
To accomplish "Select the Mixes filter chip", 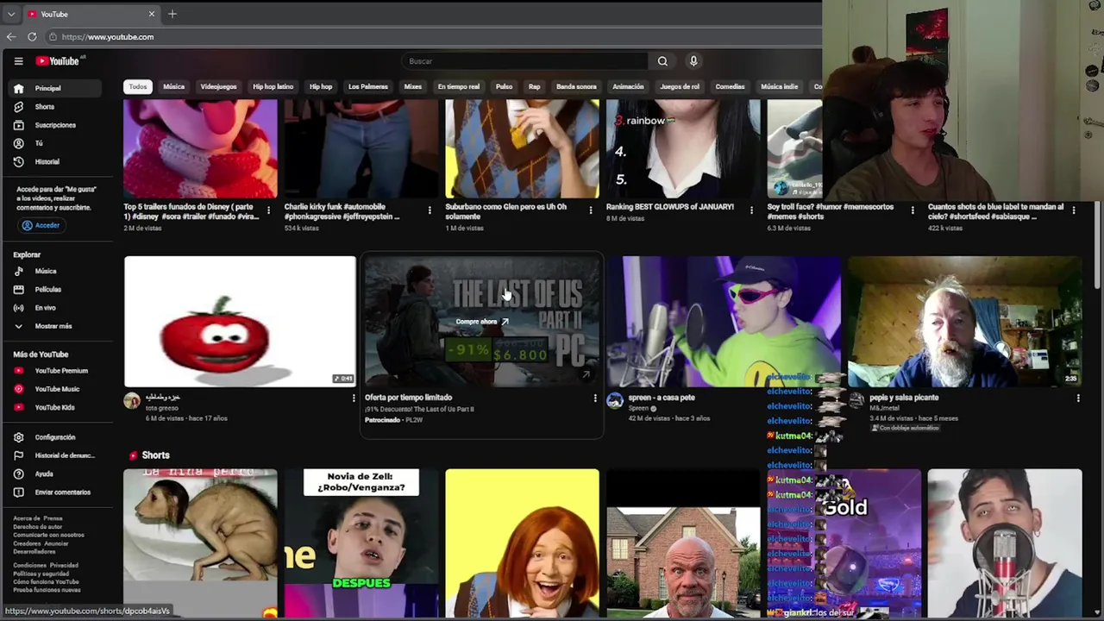I will (x=413, y=86).
